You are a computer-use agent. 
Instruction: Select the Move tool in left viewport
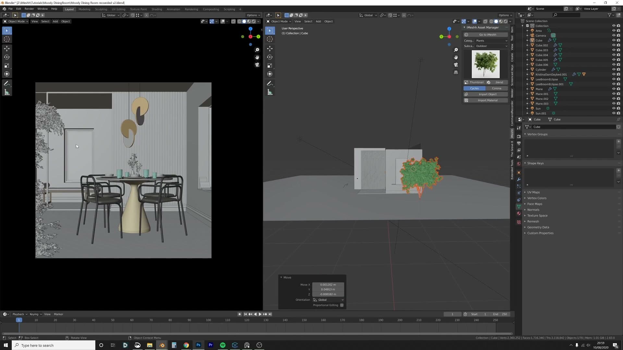coord(7,49)
